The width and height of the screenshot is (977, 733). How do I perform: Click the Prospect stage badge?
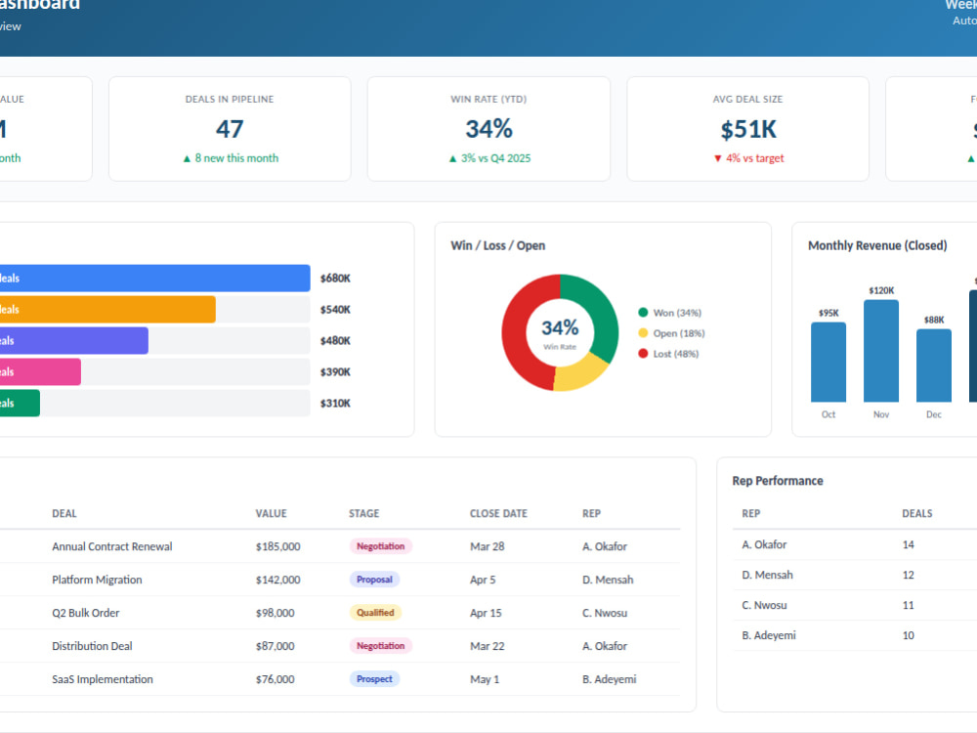(x=374, y=679)
